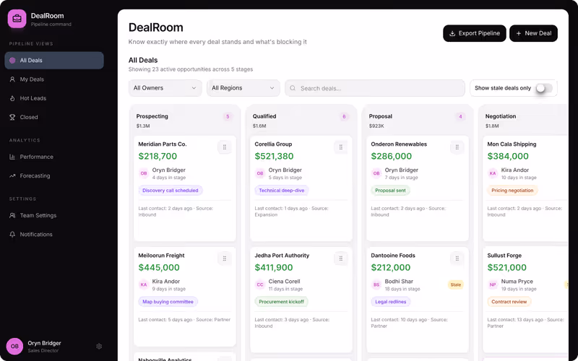Image resolution: width=578 pixels, height=361 pixels.
Task: Open the All Regions dropdown
Action: click(243, 88)
